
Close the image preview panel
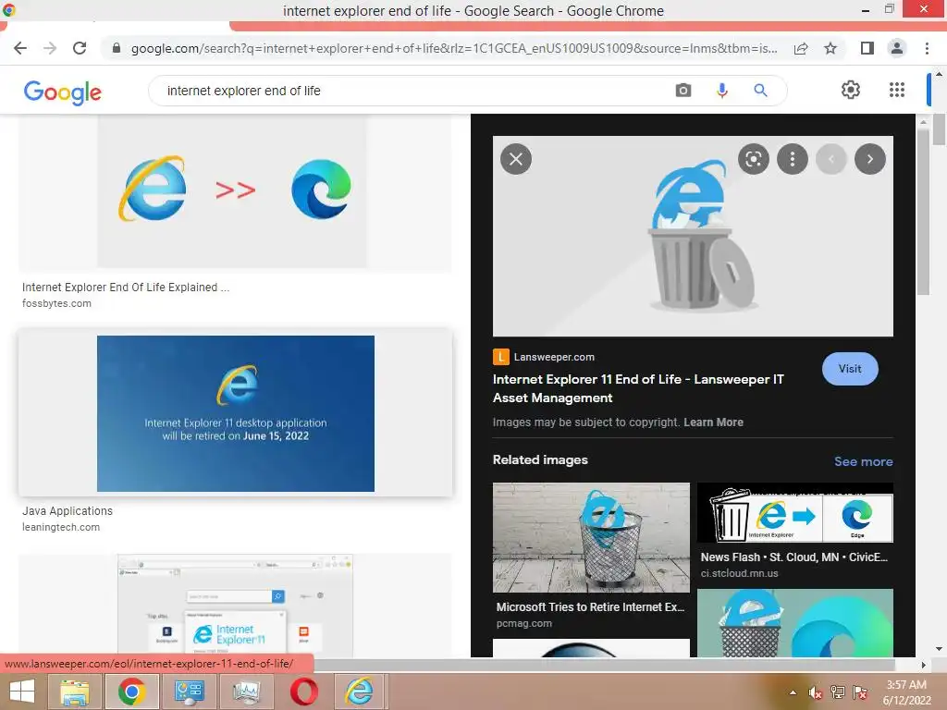516,159
